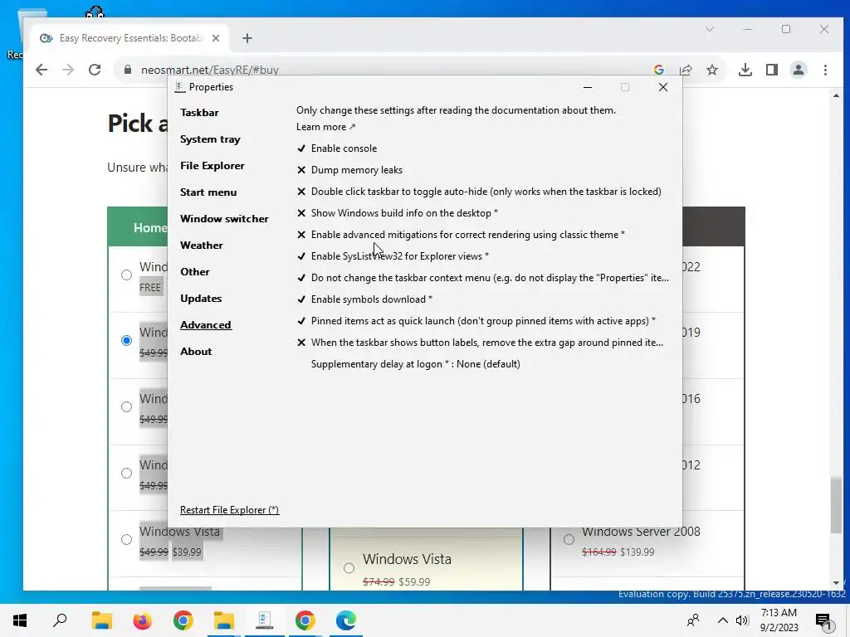Toggle remove extra gap around pinned items
Viewport: 850px width, 637px height.
click(x=480, y=343)
